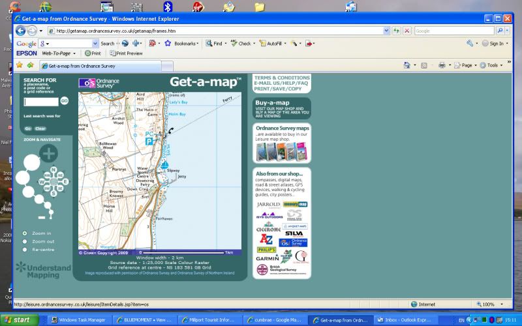The width and height of the screenshot is (522, 326).
Task: Click the Bookmarks star icon on Google toolbar
Action: (168, 43)
